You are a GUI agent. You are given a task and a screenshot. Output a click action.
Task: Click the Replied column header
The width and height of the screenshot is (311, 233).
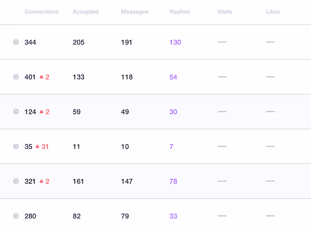tap(180, 12)
